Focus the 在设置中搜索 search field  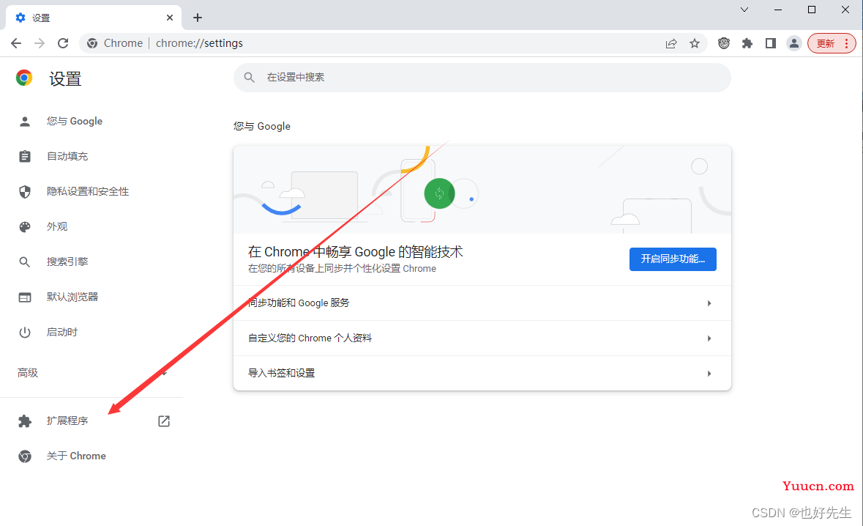[482, 78]
